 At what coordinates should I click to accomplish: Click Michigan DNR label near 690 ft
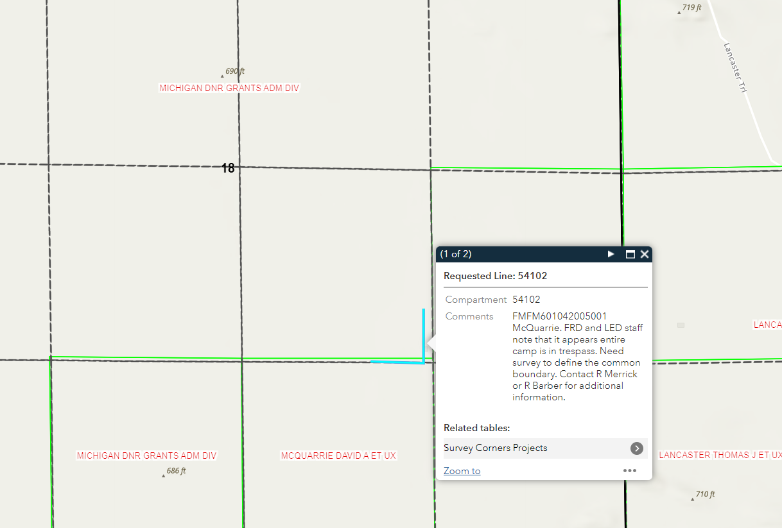click(x=229, y=88)
